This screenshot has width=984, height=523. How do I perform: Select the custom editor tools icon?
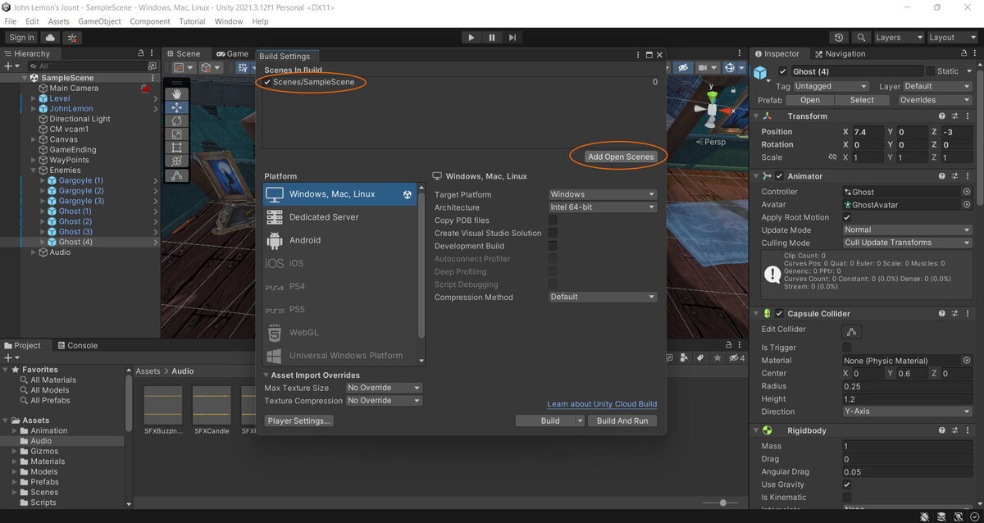[x=176, y=175]
